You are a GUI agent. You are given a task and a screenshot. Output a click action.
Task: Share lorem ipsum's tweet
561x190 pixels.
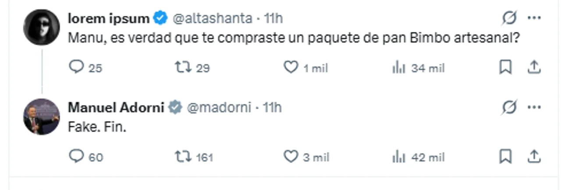[x=533, y=67]
